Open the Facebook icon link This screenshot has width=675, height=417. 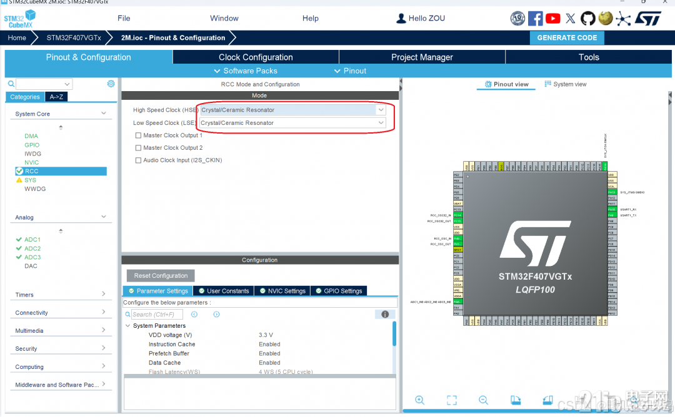point(535,19)
